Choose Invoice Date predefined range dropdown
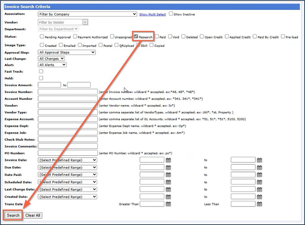Screen dimensions: 305x225 point(68,160)
